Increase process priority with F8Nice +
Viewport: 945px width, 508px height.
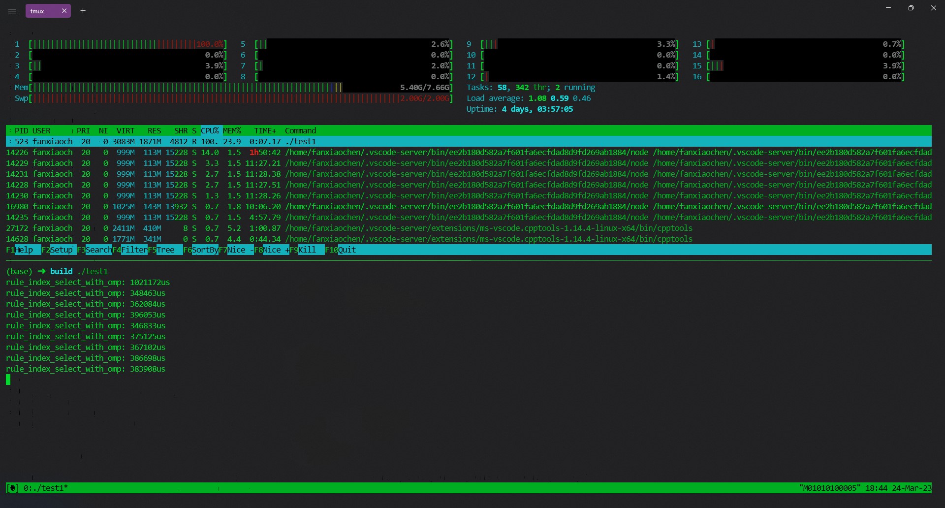coord(273,250)
